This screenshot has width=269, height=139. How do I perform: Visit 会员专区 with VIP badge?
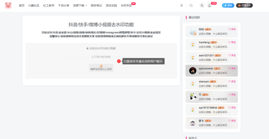tap(126, 6)
